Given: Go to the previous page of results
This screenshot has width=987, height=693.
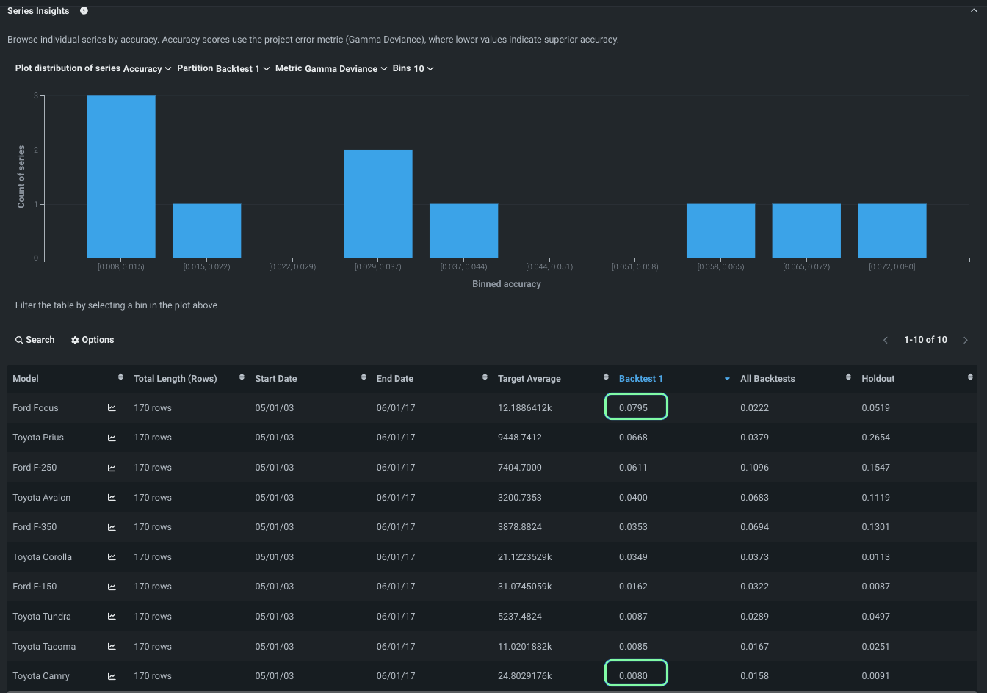Looking at the screenshot, I should click(886, 340).
